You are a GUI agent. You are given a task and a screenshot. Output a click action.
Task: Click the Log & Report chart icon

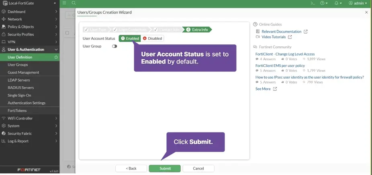(4, 141)
